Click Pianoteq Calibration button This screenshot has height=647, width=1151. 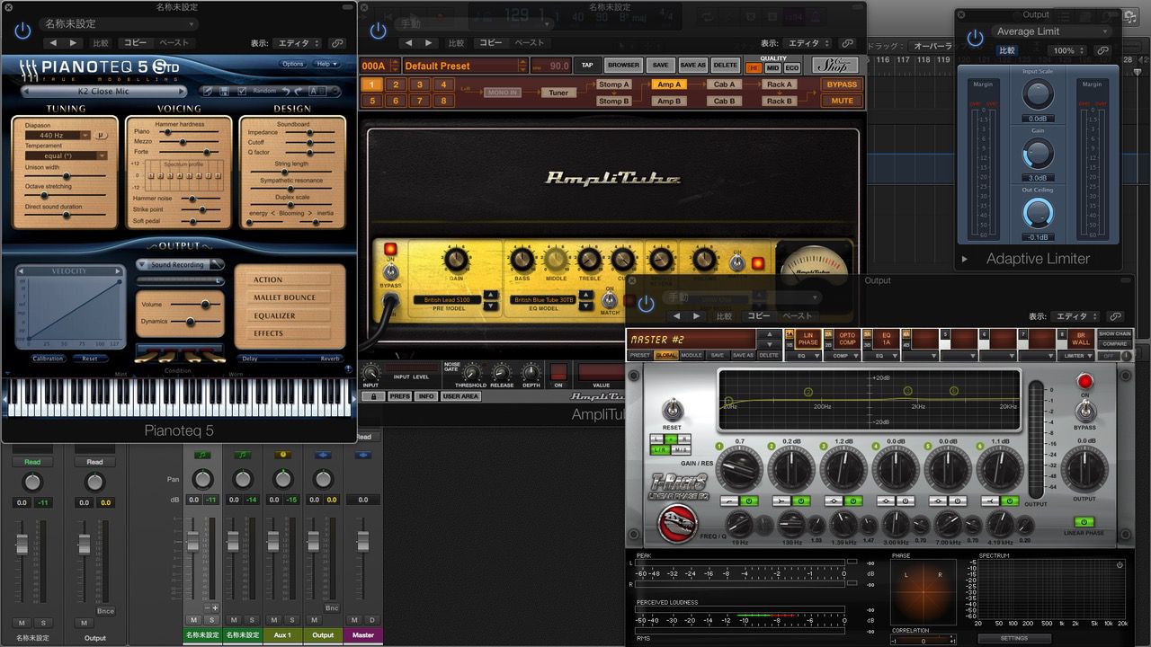click(x=48, y=359)
